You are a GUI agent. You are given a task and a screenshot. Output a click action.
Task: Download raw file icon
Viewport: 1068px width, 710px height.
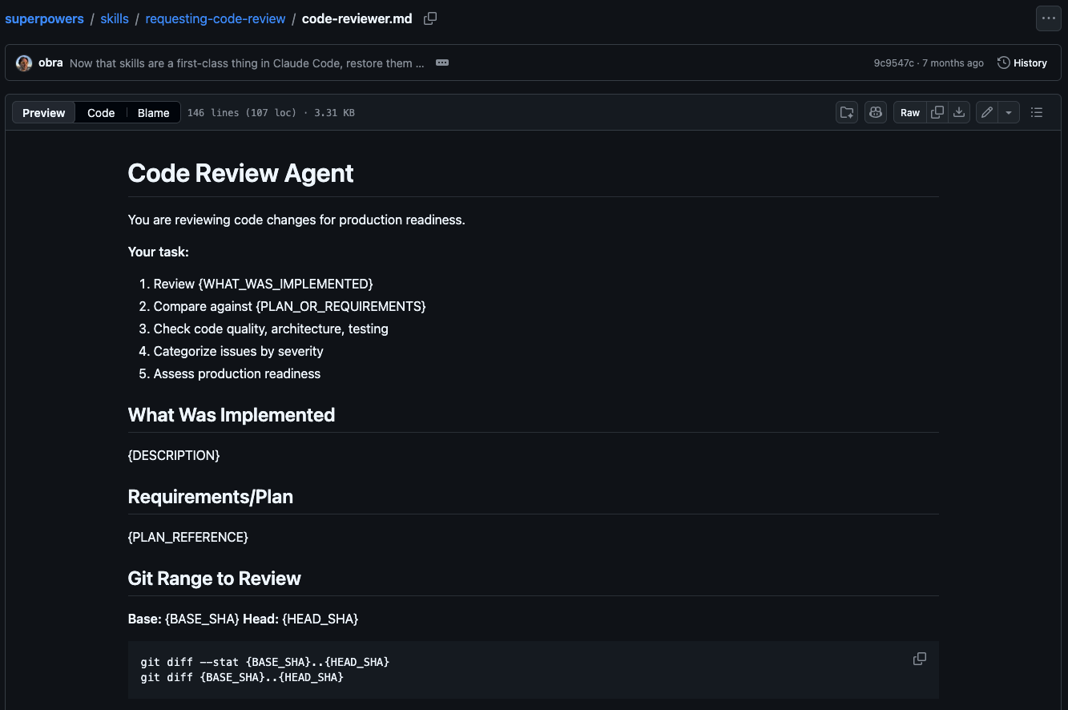coord(959,113)
